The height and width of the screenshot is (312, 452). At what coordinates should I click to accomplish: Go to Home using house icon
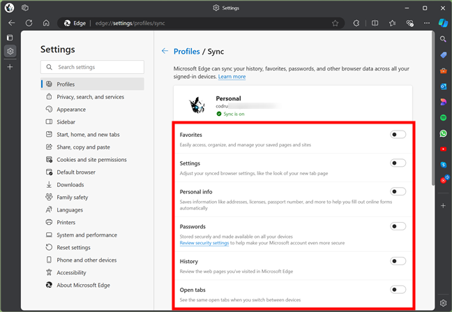click(46, 23)
